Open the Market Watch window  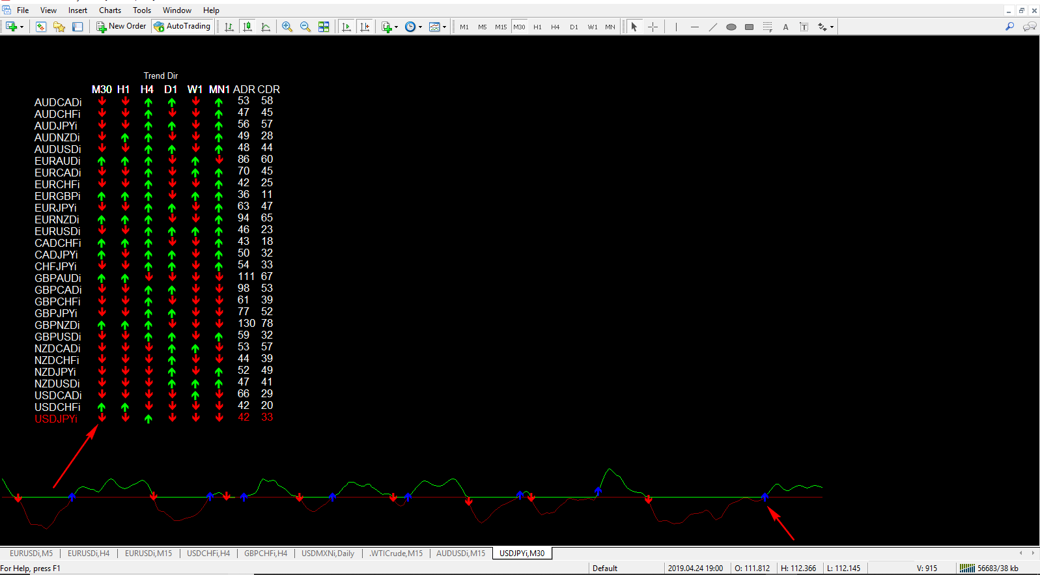point(41,27)
